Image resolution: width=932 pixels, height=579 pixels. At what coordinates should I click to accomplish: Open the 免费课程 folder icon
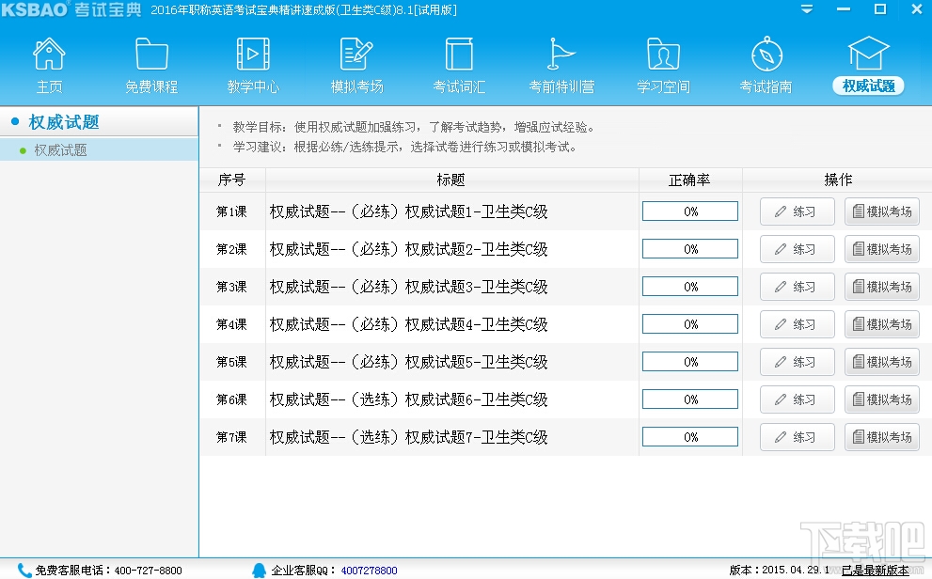pos(151,54)
